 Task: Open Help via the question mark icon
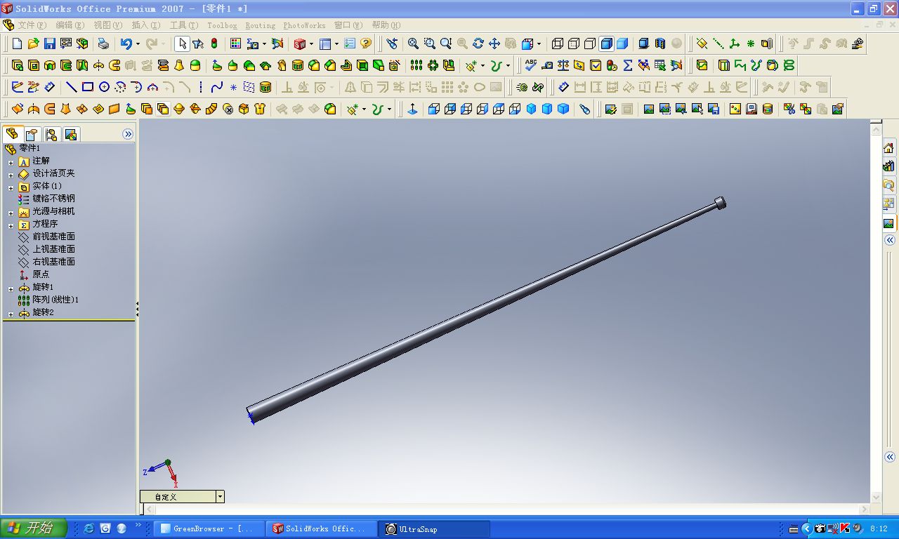(x=366, y=44)
